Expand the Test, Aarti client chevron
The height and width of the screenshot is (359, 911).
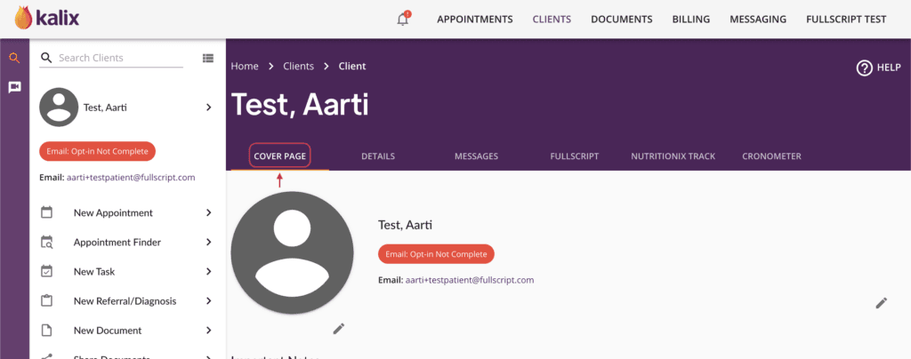pos(209,108)
